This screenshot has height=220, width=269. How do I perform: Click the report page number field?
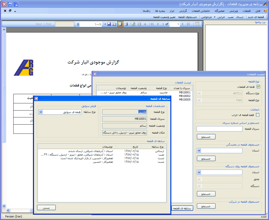pos(174,24)
